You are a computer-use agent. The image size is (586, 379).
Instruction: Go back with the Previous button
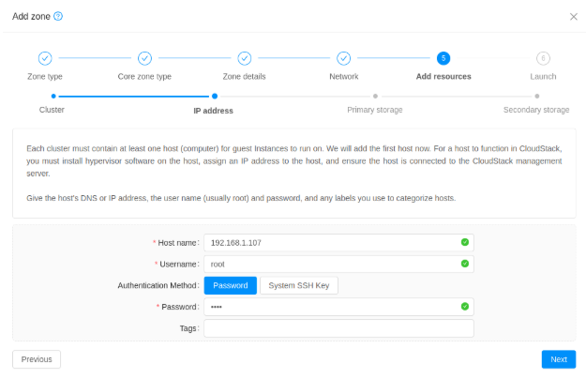click(37, 359)
